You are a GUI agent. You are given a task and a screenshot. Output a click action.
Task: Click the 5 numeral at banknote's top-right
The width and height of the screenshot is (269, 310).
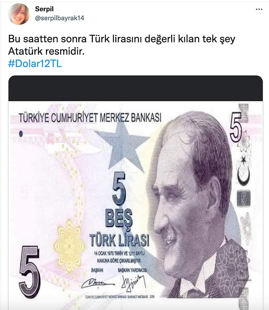[236, 127]
